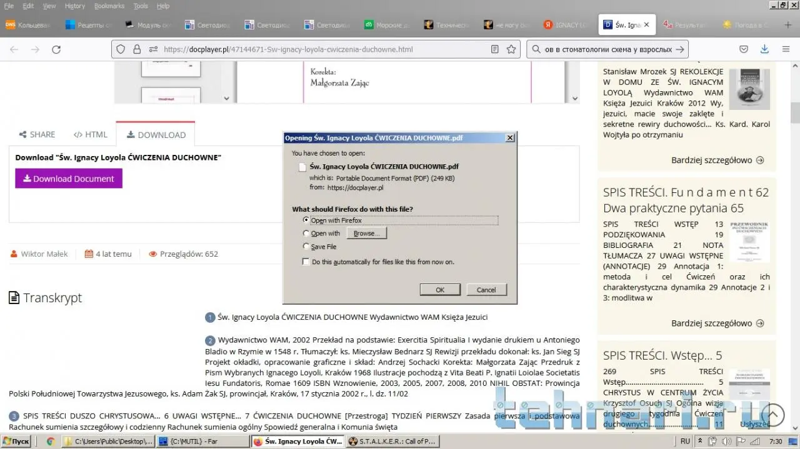Open a new tab with plus button
This screenshot has height=449, width=800.
click(788, 25)
